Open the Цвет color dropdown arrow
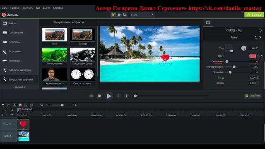The image size is (265, 149). point(258,56)
